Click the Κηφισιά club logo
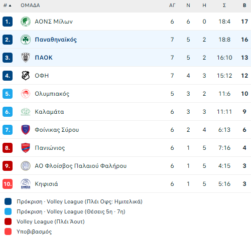The image size is (251, 237). 26,184
